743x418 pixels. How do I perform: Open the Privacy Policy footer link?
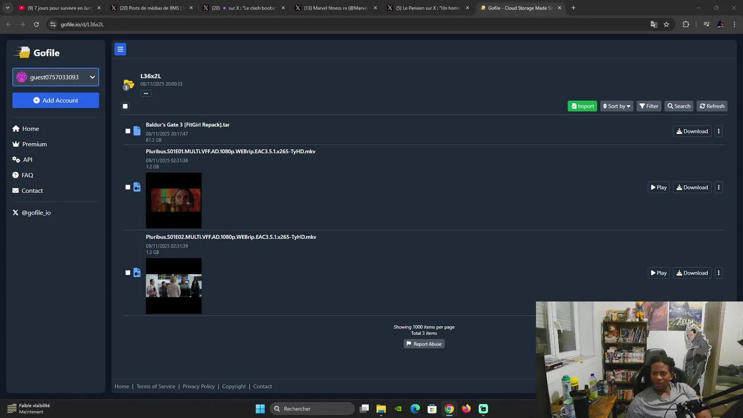tap(199, 386)
